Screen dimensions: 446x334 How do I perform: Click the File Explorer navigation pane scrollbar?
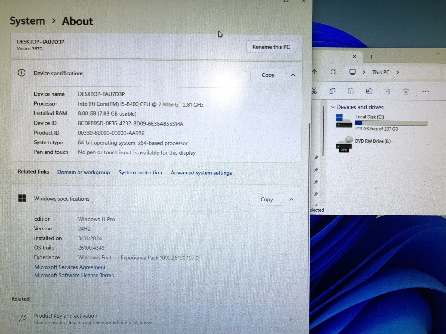coord(323,131)
